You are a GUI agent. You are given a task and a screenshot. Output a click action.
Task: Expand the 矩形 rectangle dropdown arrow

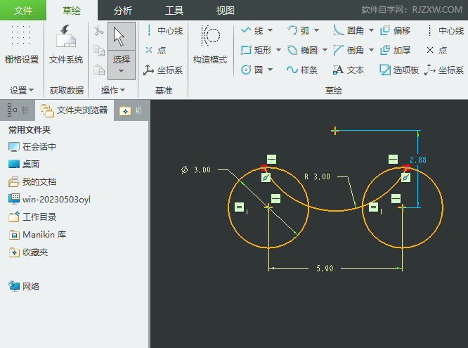tap(278, 50)
